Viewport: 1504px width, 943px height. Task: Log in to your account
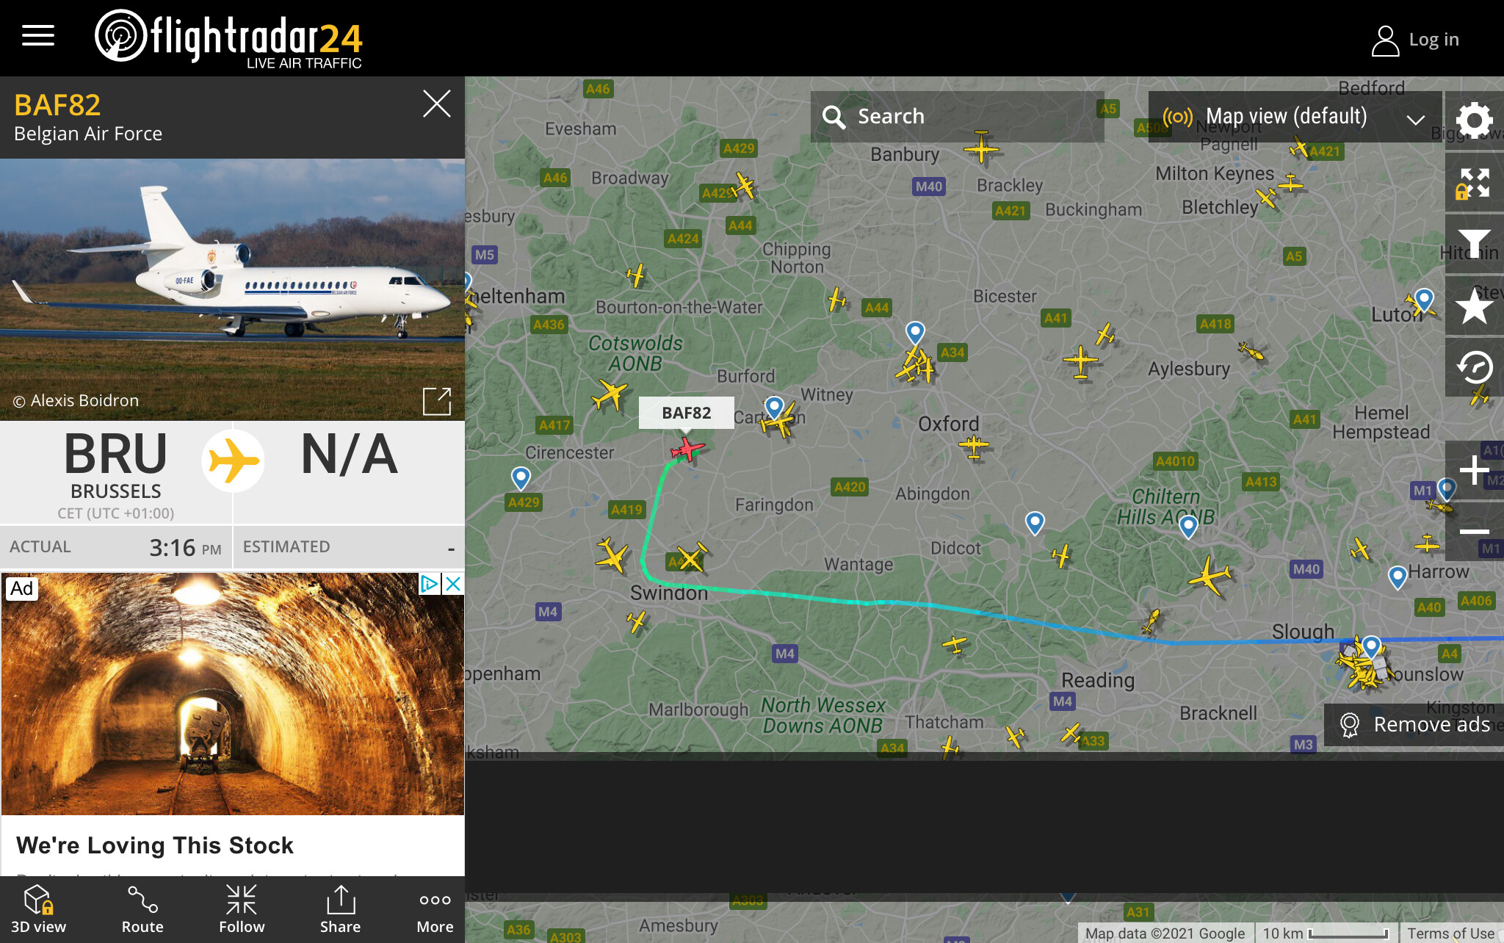pos(1415,40)
